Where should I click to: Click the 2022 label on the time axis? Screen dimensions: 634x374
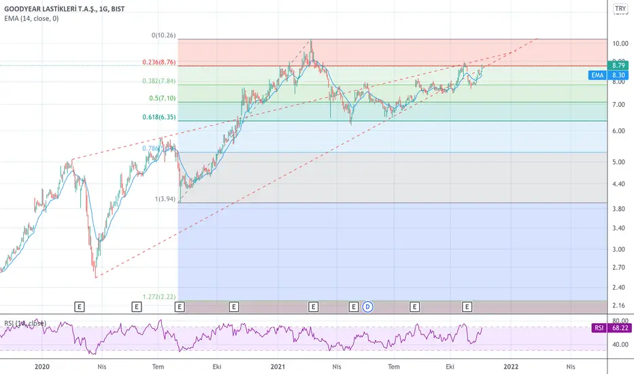[x=511, y=367]
